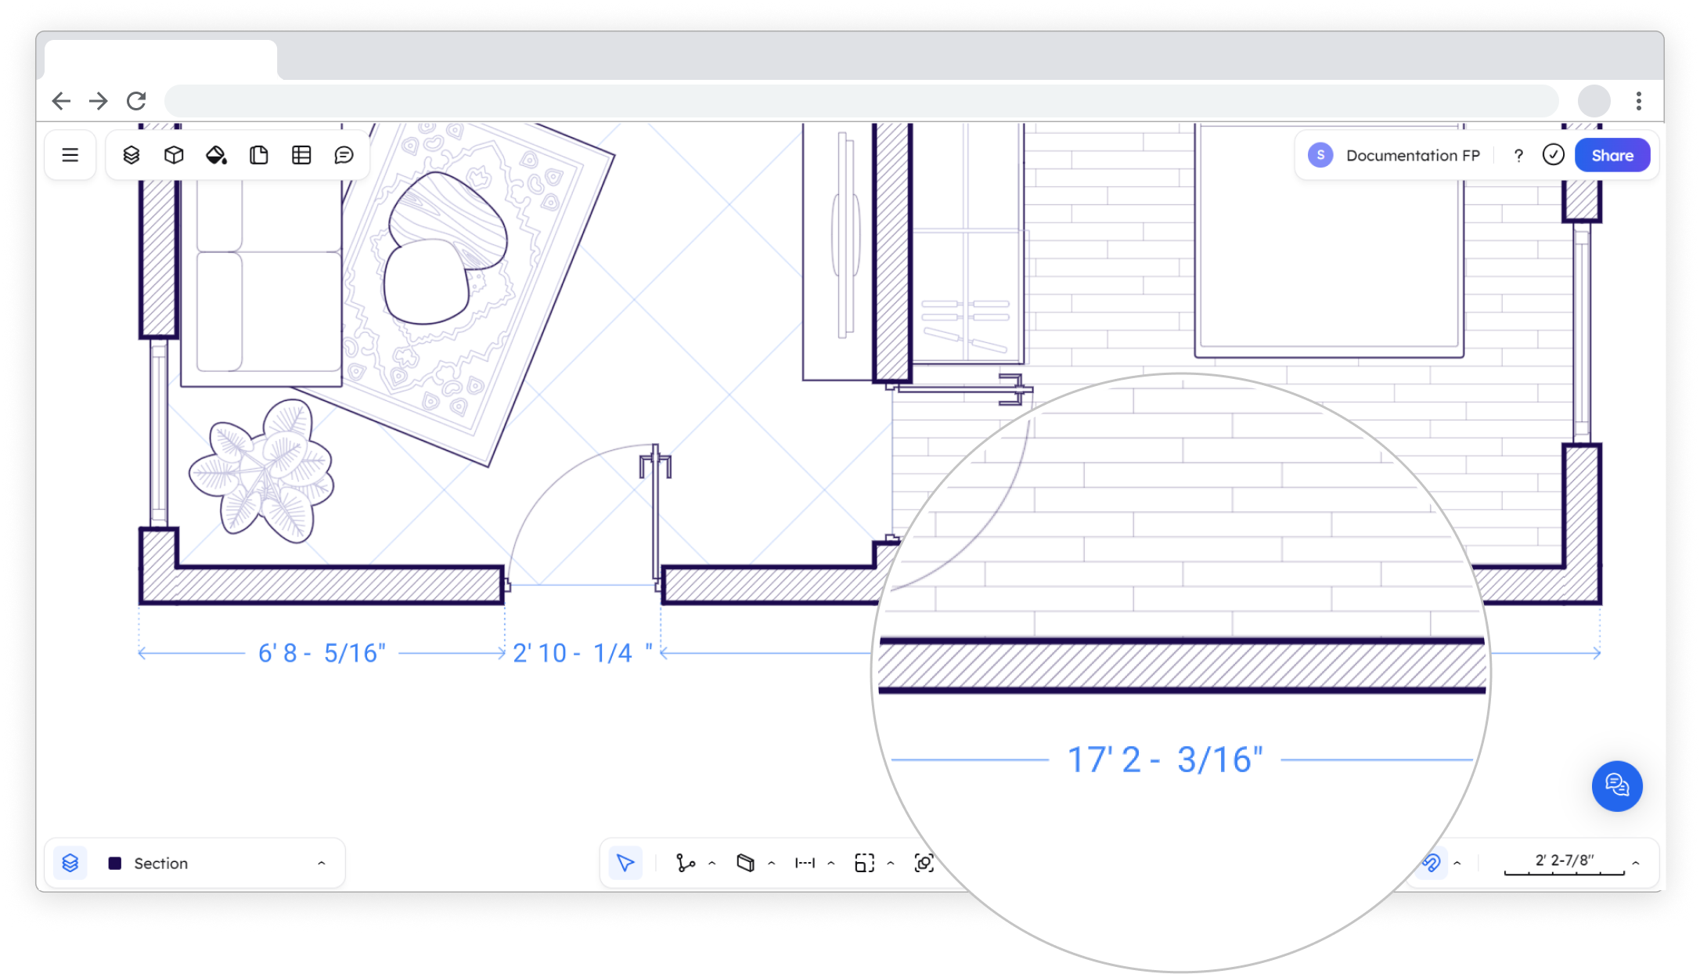1700x974 pixels.
Task: Open the schedule table icon
Action: click(301, 155)
